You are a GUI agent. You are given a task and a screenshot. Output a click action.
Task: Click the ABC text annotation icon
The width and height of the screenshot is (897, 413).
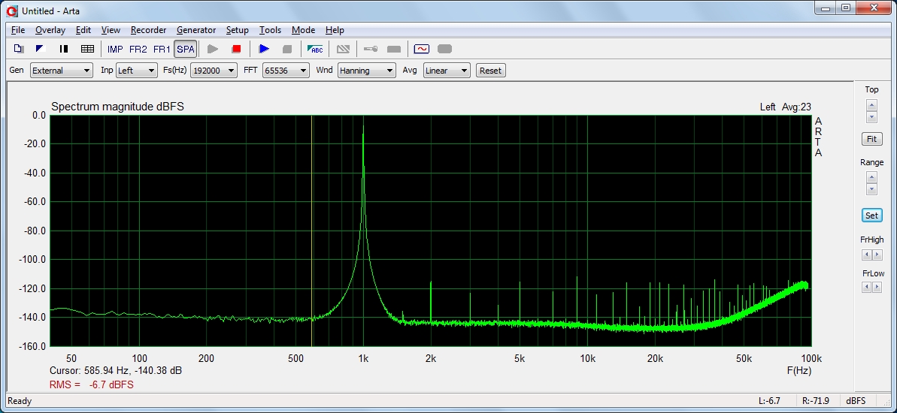pos(314,49)
